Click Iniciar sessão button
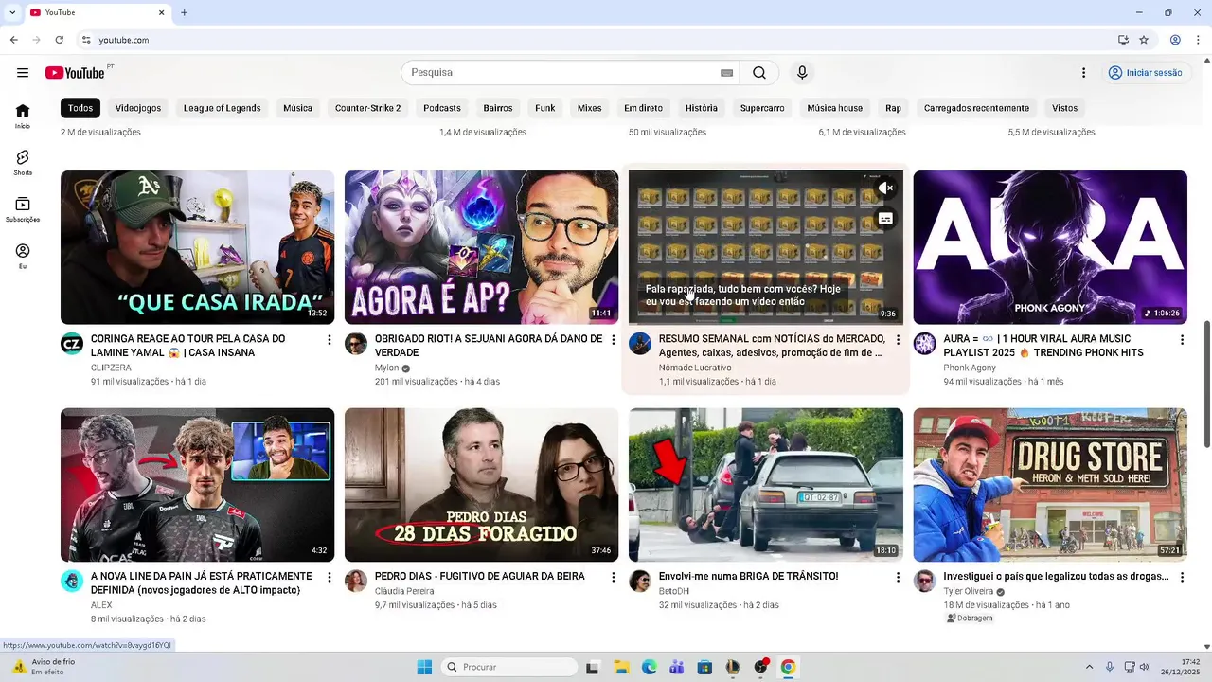This screenshot has width=1212, height=682. pyautogui.click(x=1146, y=73)
